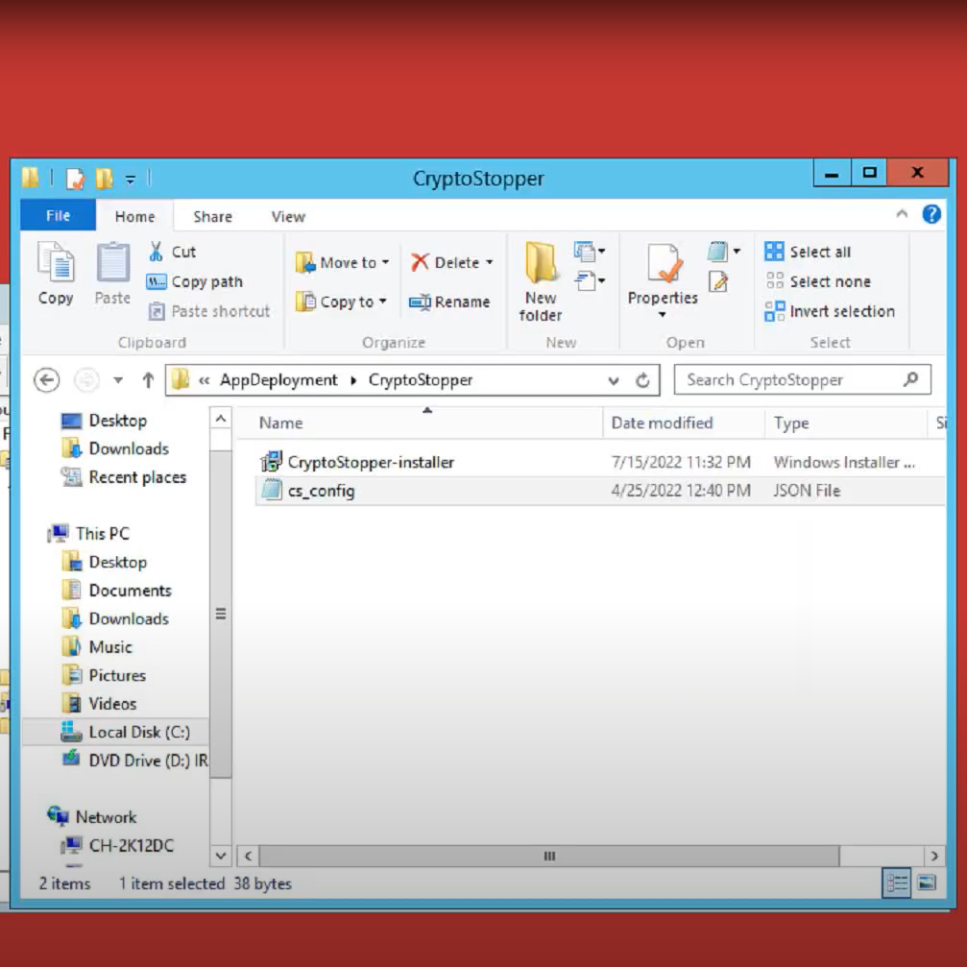Click the Back navigation arrow
This screenshot has height=967, width=967.
[47, 380]
